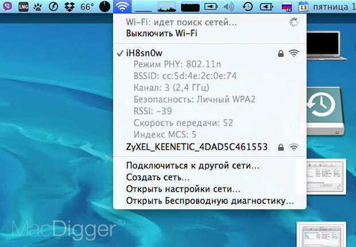Click the 66° temperature indicator
Viewport: 356px width, 247px height.
point(87,7)
